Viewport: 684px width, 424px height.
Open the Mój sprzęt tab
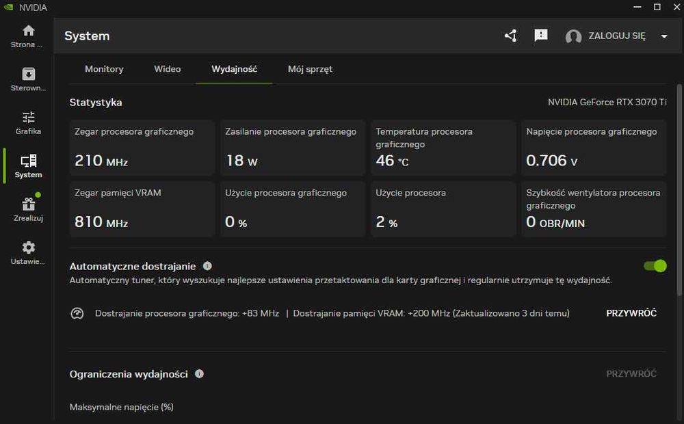tap(310, 69)
